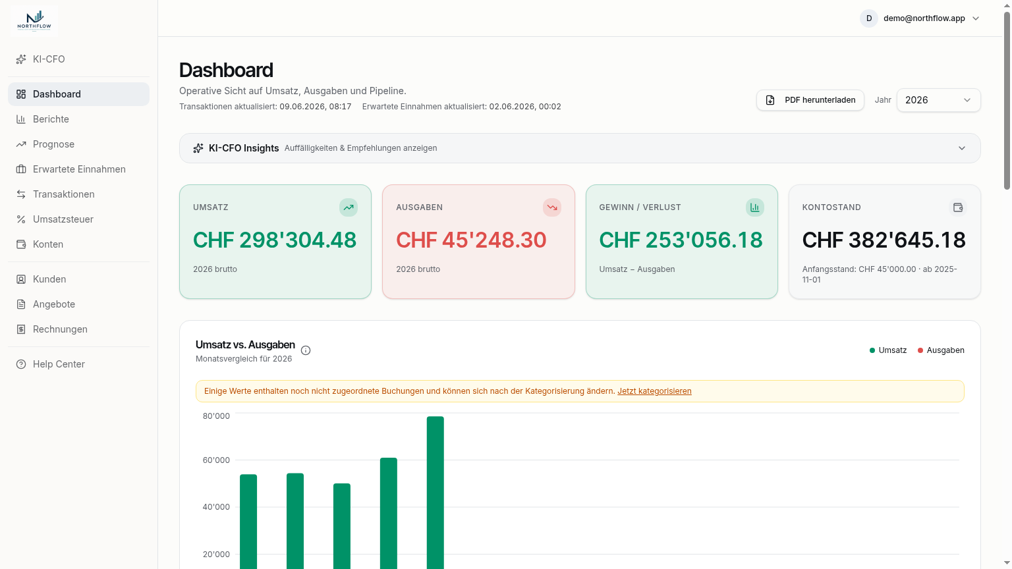Click the info icon beside Umsatz vs. Ausgaben

(x=306, y=350)
